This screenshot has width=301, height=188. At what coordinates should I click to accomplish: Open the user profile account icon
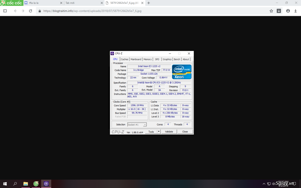[x=288, y=11]
